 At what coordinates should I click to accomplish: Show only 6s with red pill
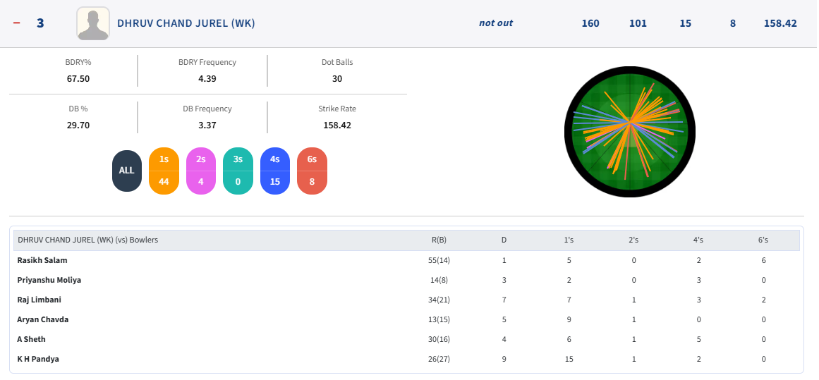pyautogui.click(x=312, y=171)
